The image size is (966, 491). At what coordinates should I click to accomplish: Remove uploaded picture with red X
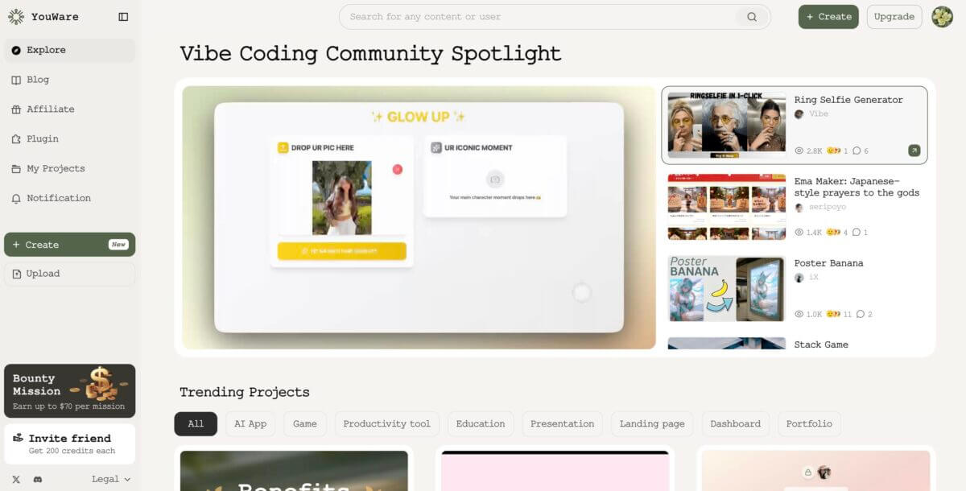(397, 169)
